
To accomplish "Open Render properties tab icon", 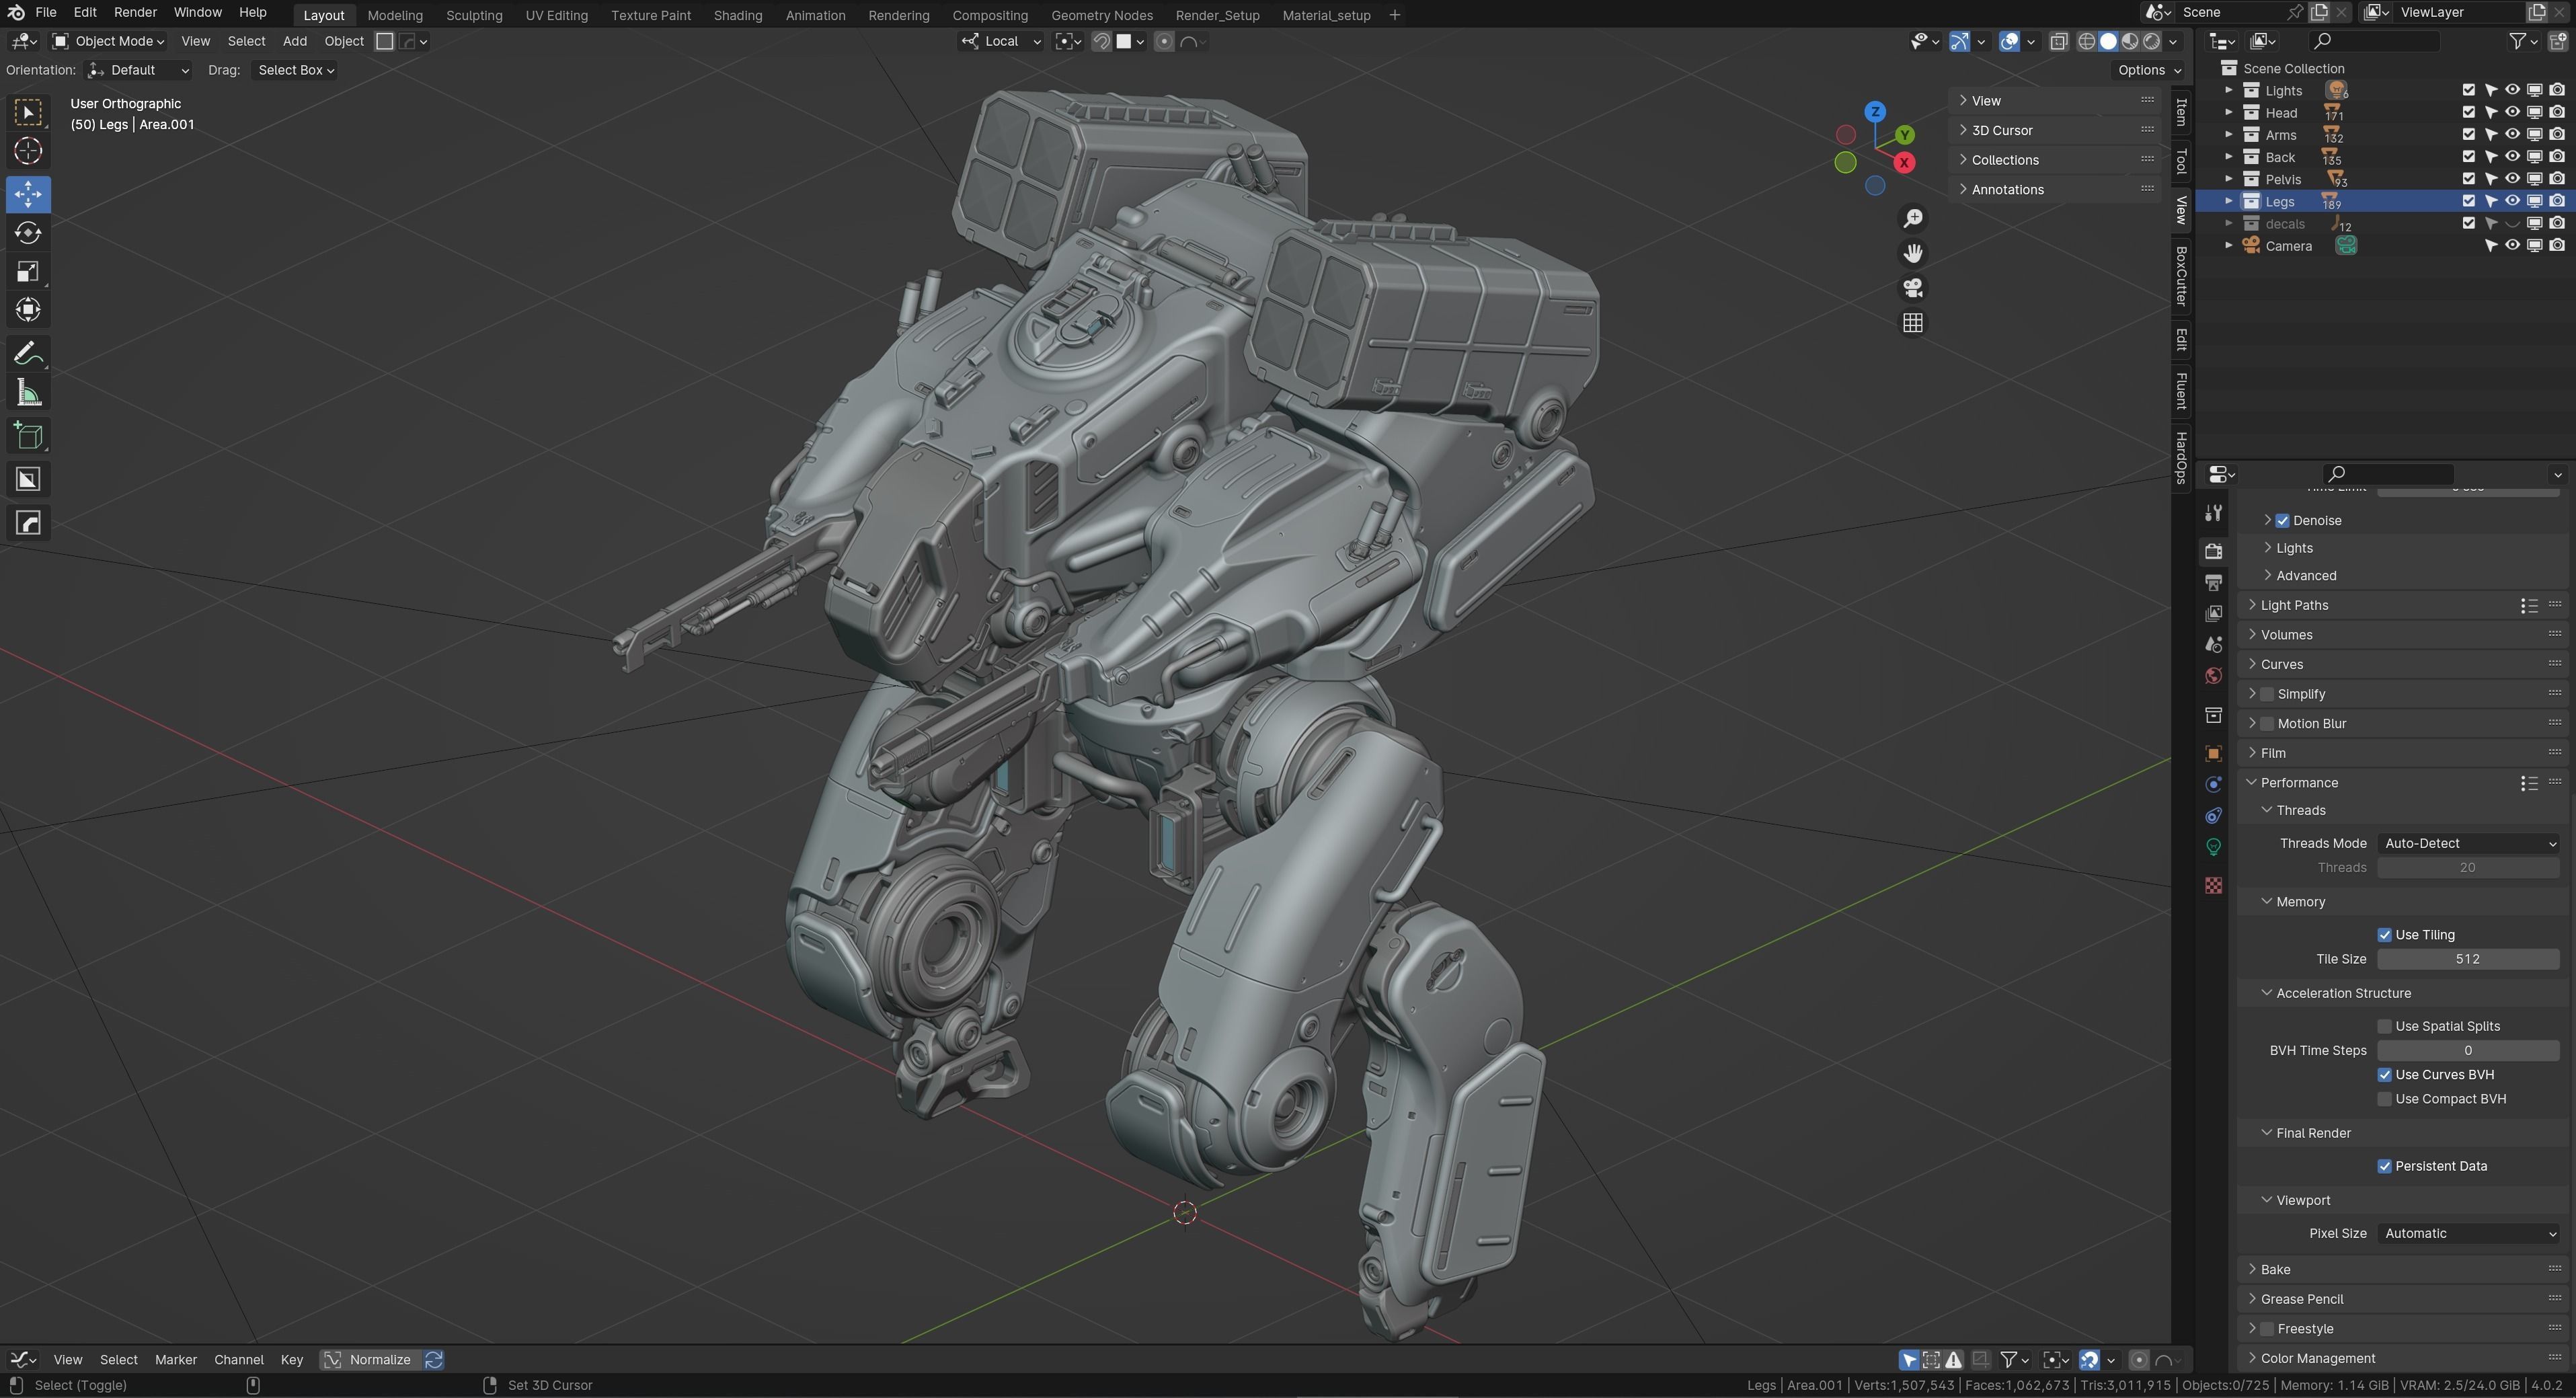I will click(2213, 551).
